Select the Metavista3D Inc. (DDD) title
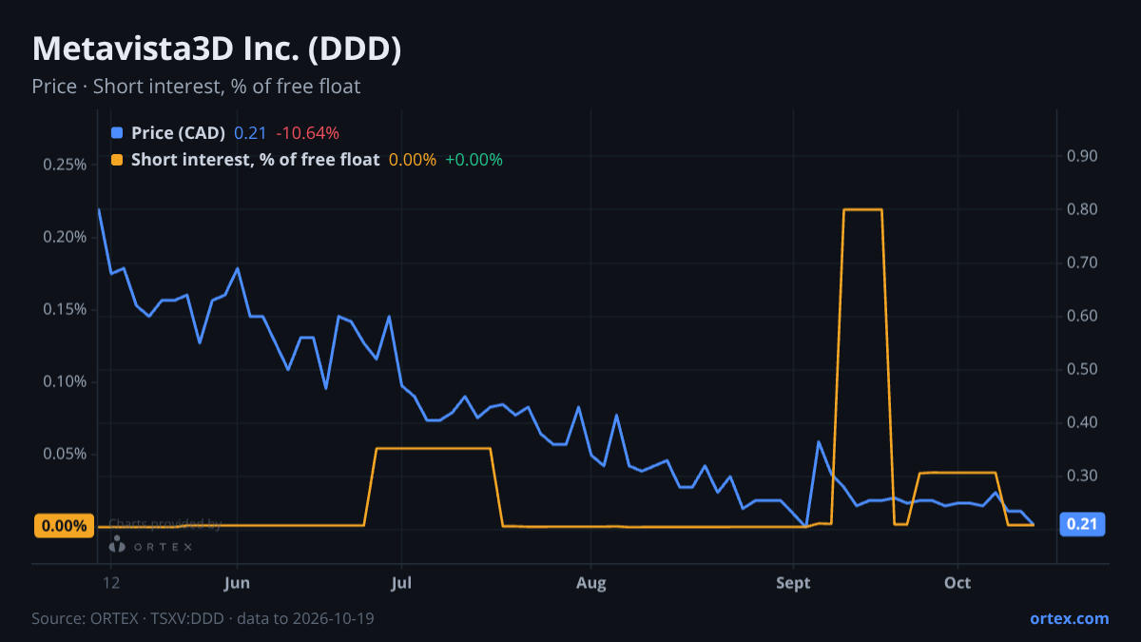Viewport: 1141px width, 642px height. [x=216, y=49]
